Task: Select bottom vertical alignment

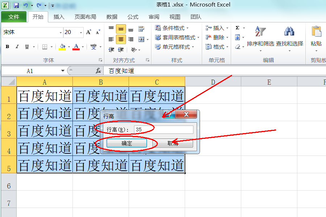Action: point(131,29)
